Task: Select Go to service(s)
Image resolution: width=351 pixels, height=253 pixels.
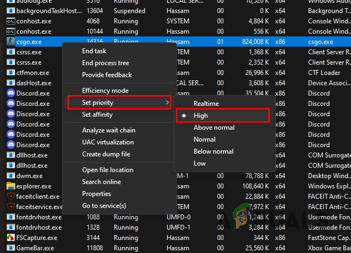Action: coord(104,206)
